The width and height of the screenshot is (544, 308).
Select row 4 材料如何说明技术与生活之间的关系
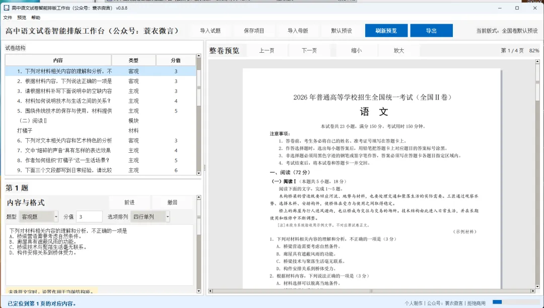click(101, 101)
